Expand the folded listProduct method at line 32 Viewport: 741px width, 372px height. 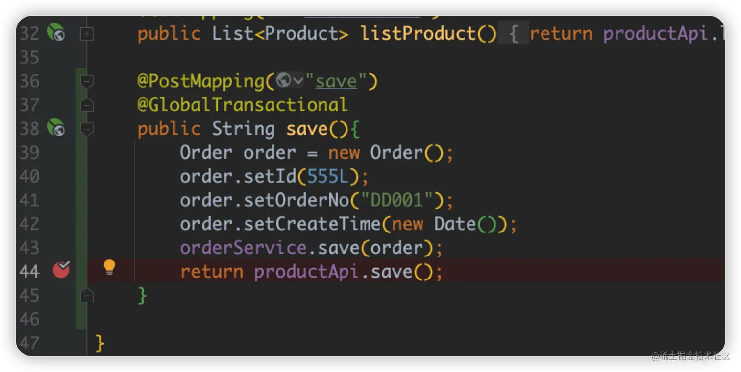point(87,34)
